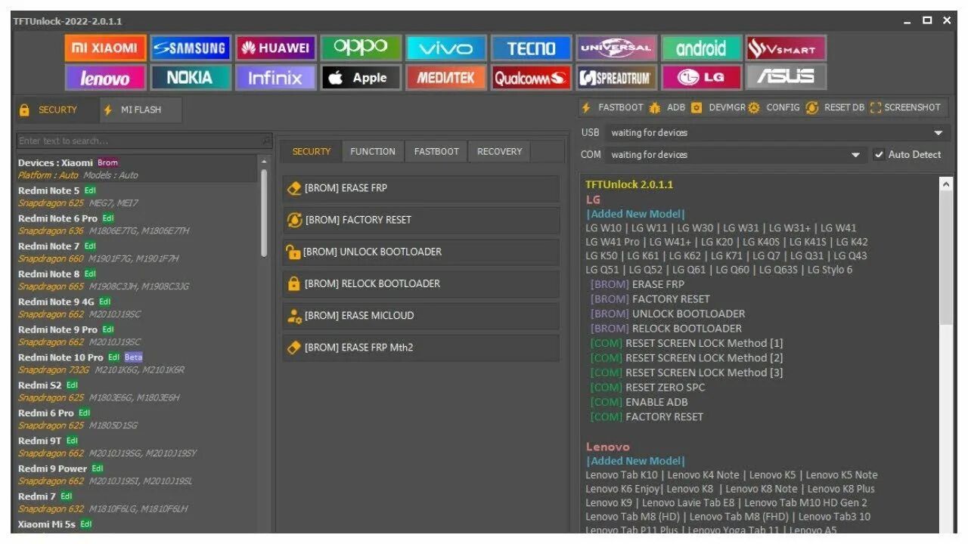Open the Vsmart brand section

click(x=786, y=48)
